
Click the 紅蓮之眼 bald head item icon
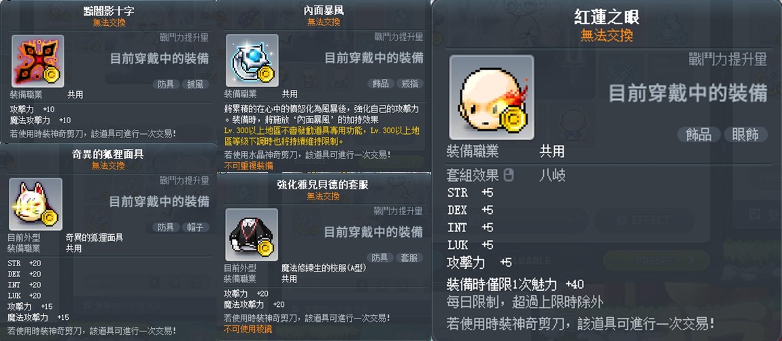point(491,97)
